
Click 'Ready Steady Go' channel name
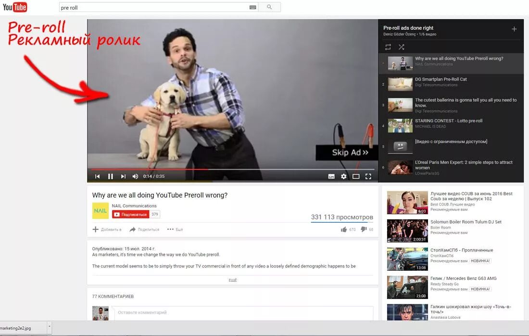coord(445,284)
